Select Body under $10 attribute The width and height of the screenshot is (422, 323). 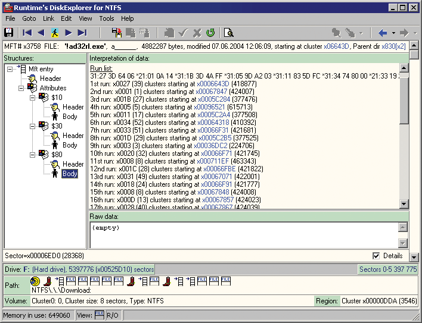click(70, 116)
